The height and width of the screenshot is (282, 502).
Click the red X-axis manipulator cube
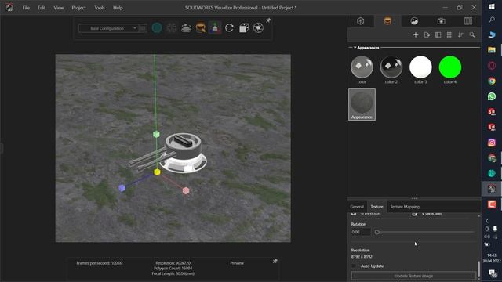[186, 191]
